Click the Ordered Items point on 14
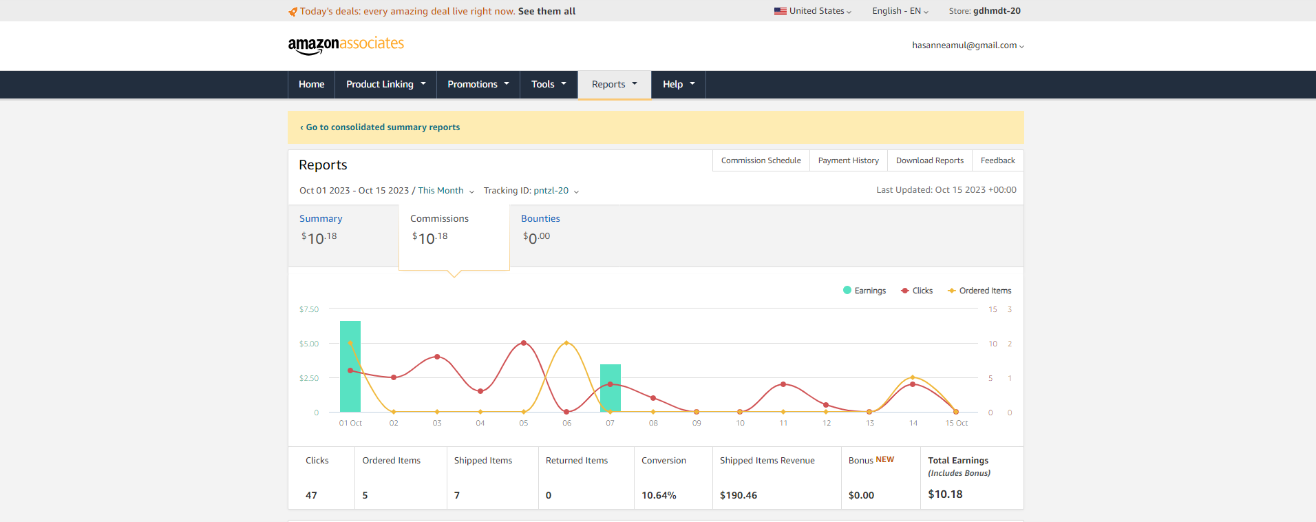This screenshot has height=522, width=1316. tap(913, 377)
